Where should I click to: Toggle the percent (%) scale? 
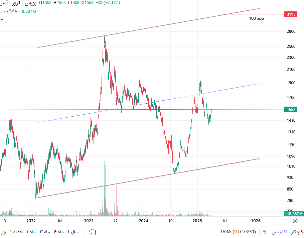265,232
